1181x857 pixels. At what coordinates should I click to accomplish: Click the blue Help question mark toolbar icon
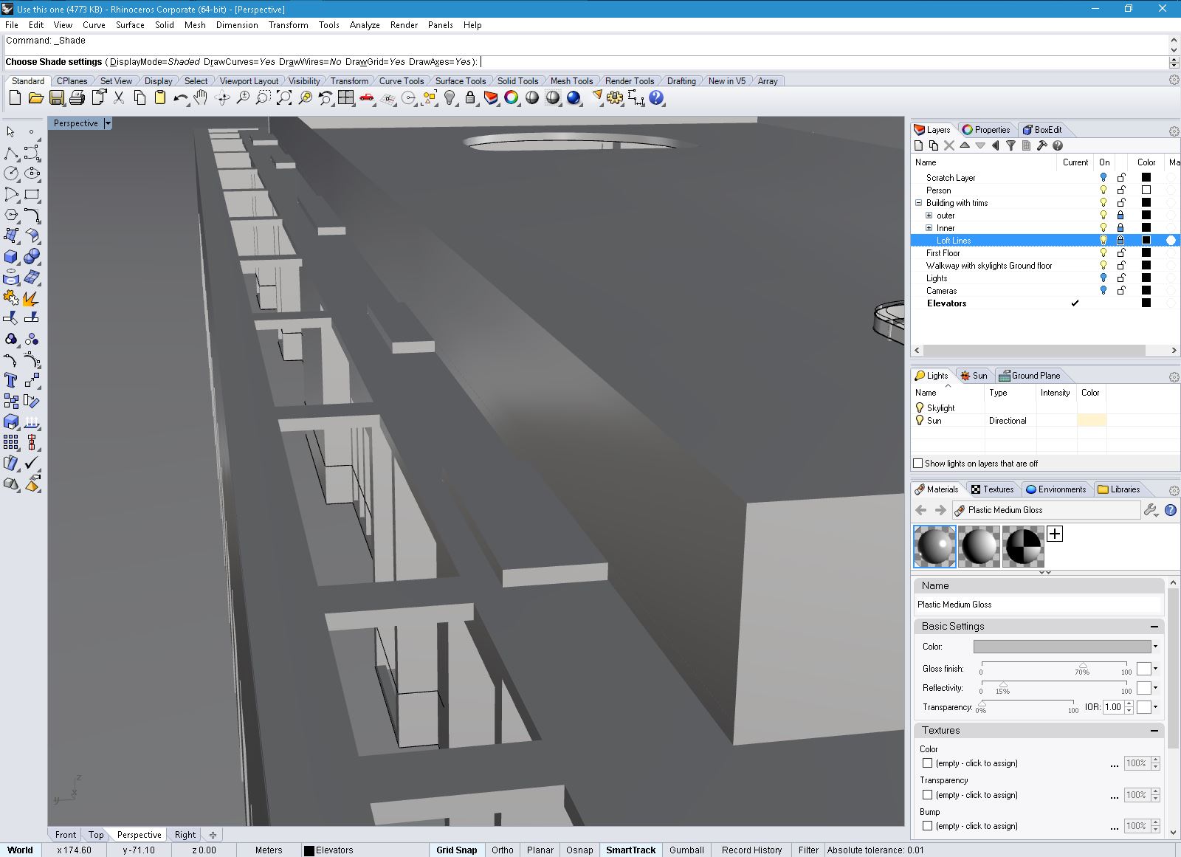tap(656, 97)
